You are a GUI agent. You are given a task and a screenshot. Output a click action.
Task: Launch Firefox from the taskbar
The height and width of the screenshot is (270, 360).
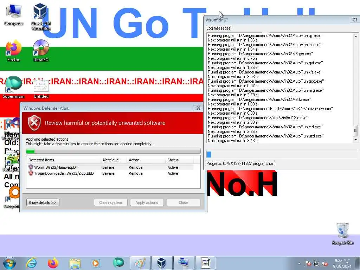(53, 263)
